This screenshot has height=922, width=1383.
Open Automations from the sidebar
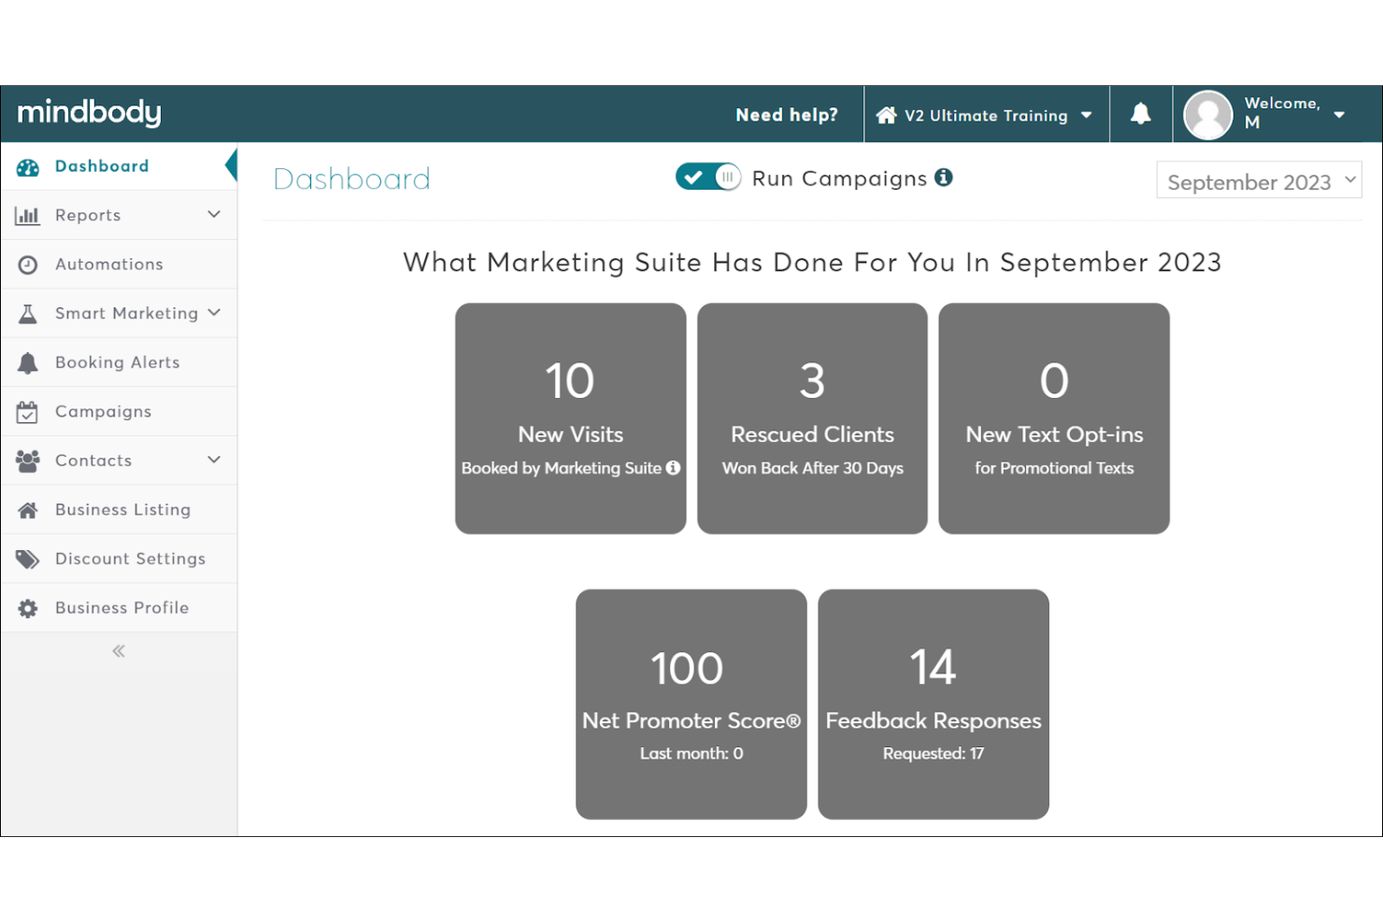tap(119, 264)
